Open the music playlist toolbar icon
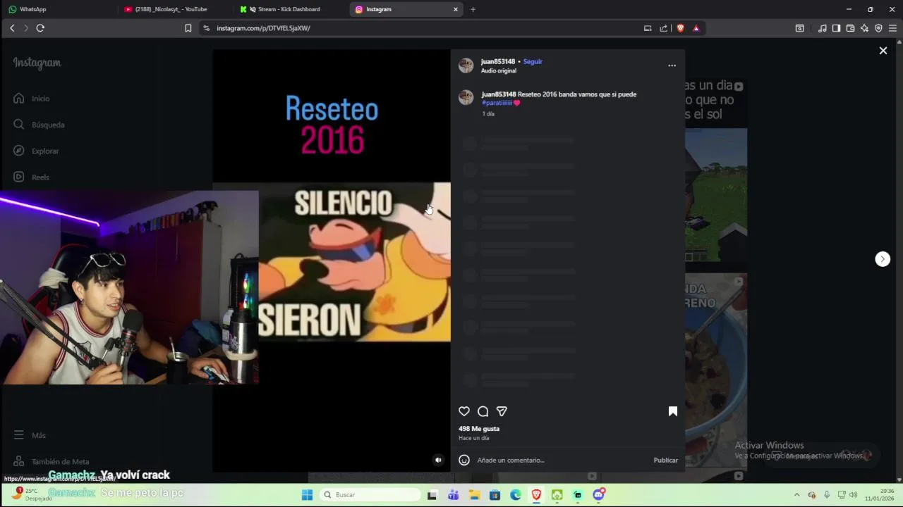 (822, 28)
